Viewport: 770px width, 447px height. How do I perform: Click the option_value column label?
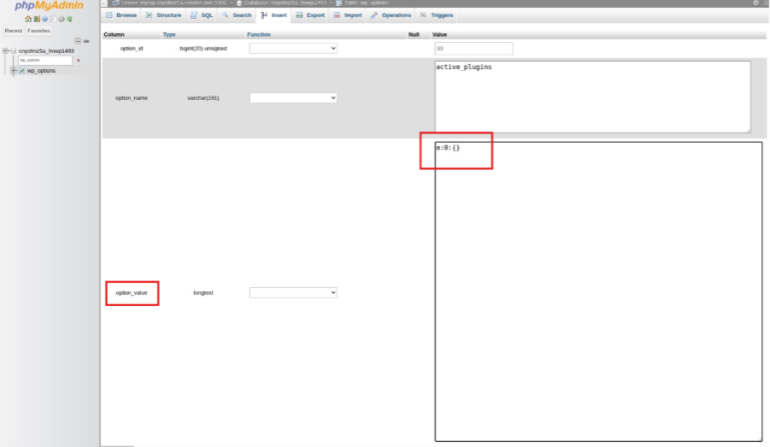tap(132, 293)
